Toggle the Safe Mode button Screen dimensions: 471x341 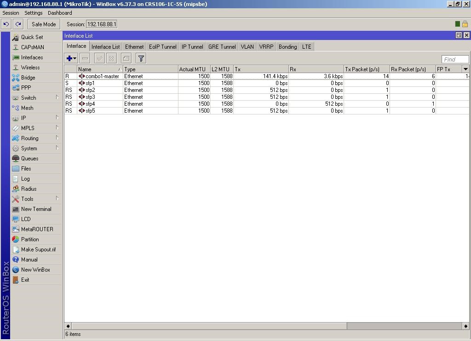44,24
